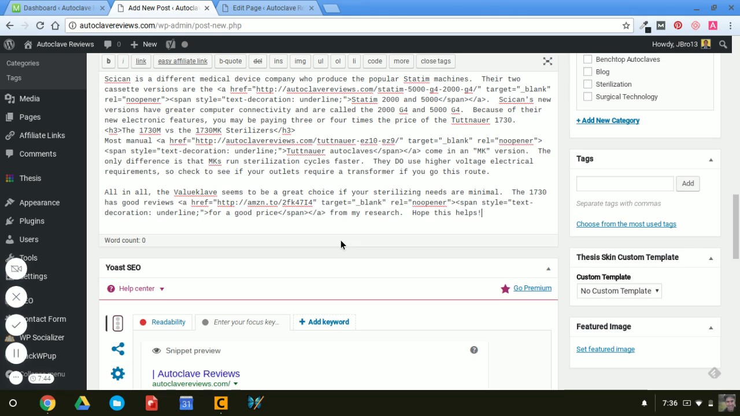The height and width of the screenshot is (416, 740).
Task: Check the Surgical Technology category
Action: (x=588, y=96)
